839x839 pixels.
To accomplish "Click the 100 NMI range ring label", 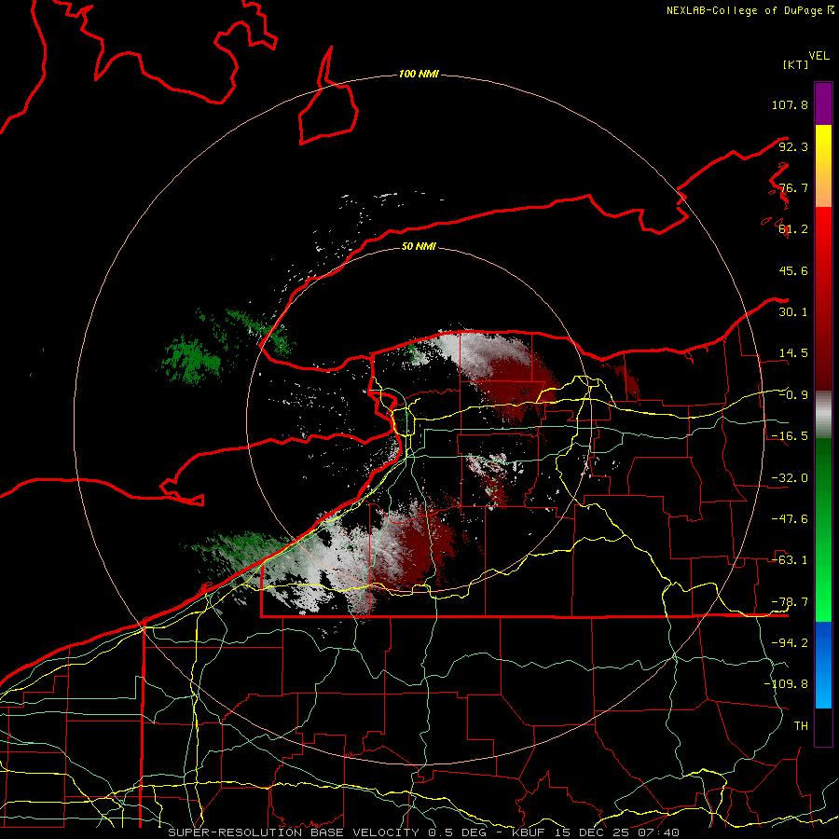I will point(419,74).
